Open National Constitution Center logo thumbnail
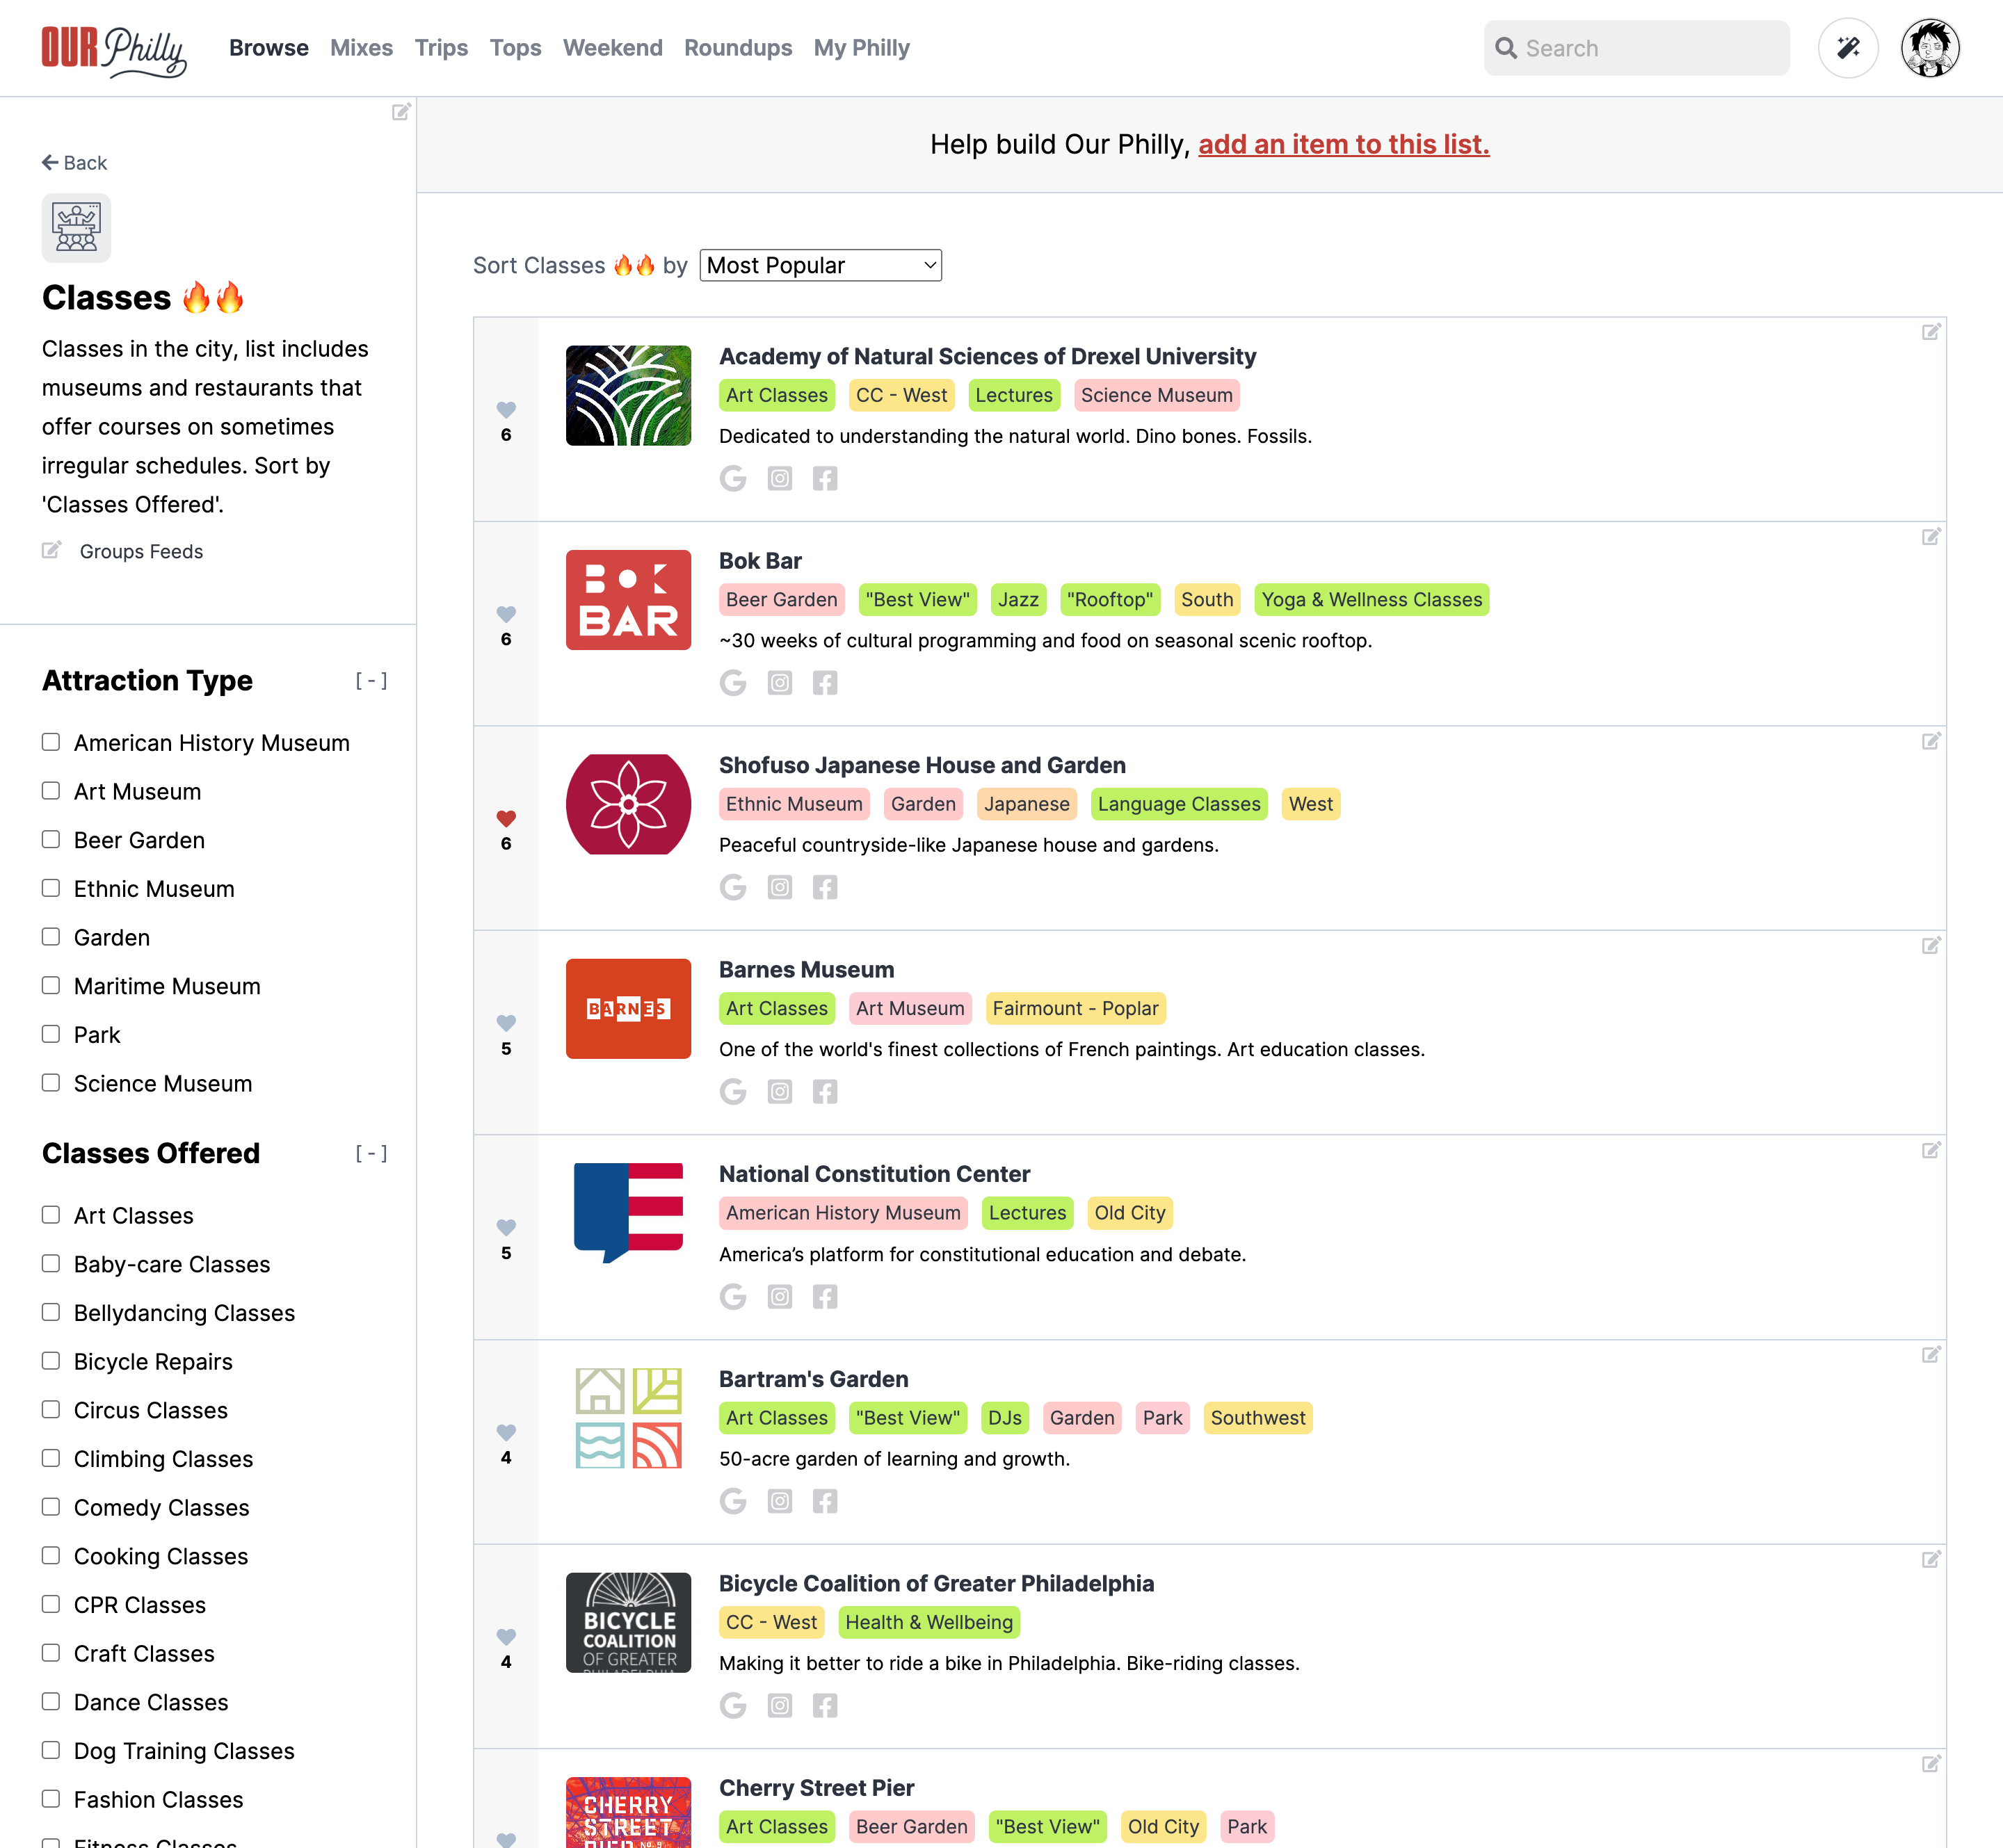This screenshot has height=1848, width=2003. pos(628,1213)
